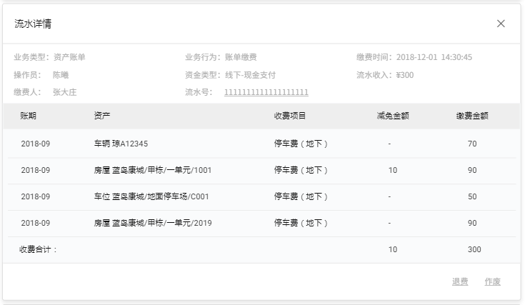
Task: Click the 缴费时间 value 2018-12-01 14:30:45
Action: pyautogui.click(x=434, y=57)
